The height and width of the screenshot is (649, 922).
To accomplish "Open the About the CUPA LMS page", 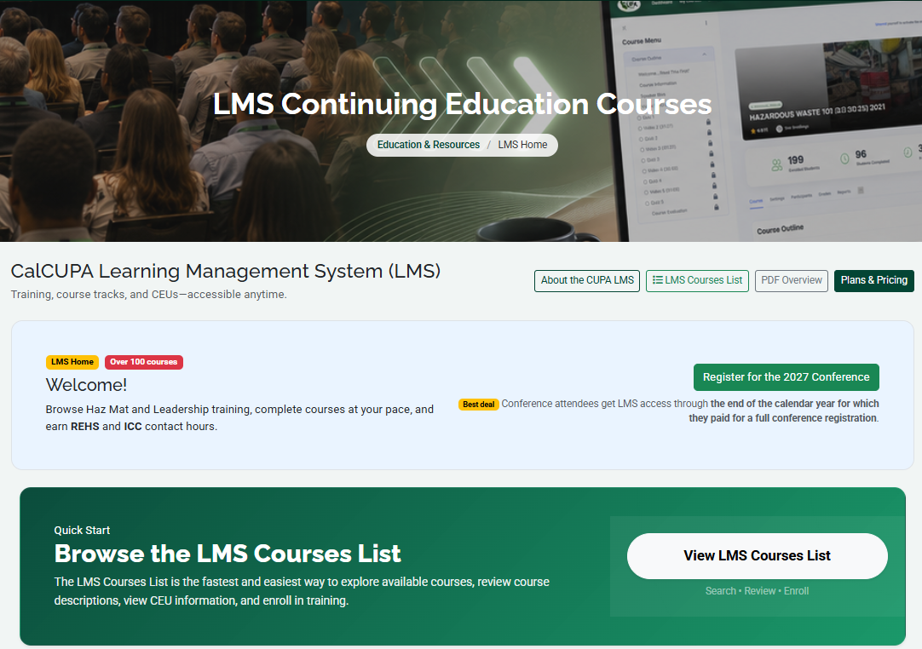I will click(587, 280).
